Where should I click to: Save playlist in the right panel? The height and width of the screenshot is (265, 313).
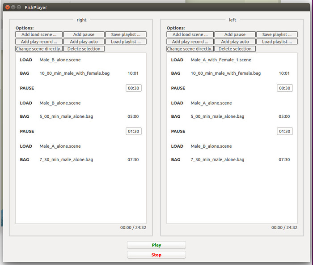point(126,34)
